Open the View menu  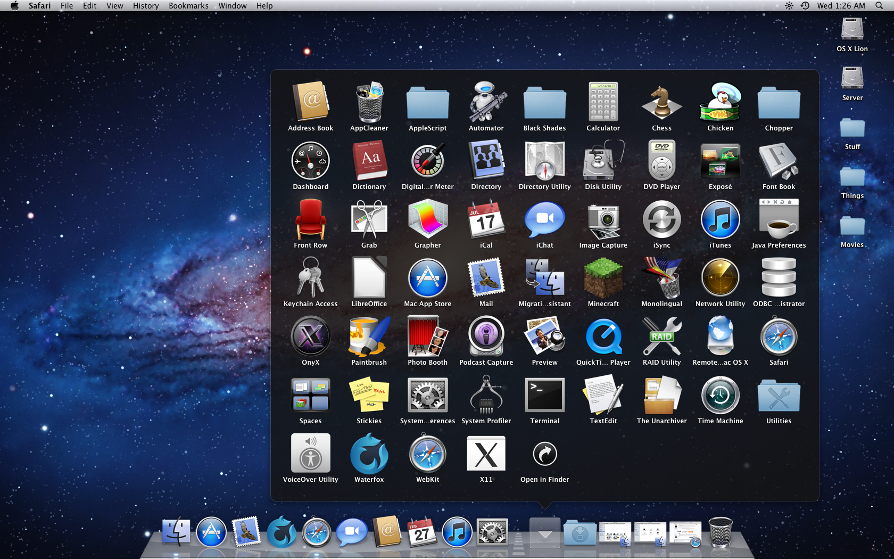[114, 6]
